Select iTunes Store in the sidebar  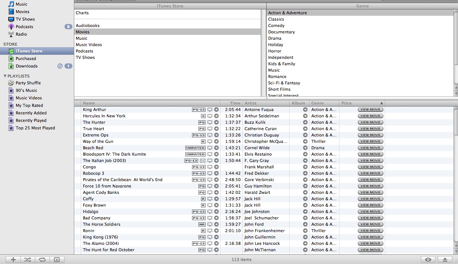(x=37, y=51)
